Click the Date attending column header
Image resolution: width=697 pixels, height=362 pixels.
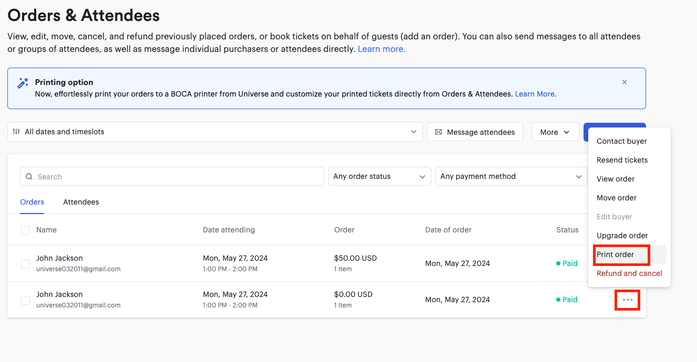coord(229,230)
